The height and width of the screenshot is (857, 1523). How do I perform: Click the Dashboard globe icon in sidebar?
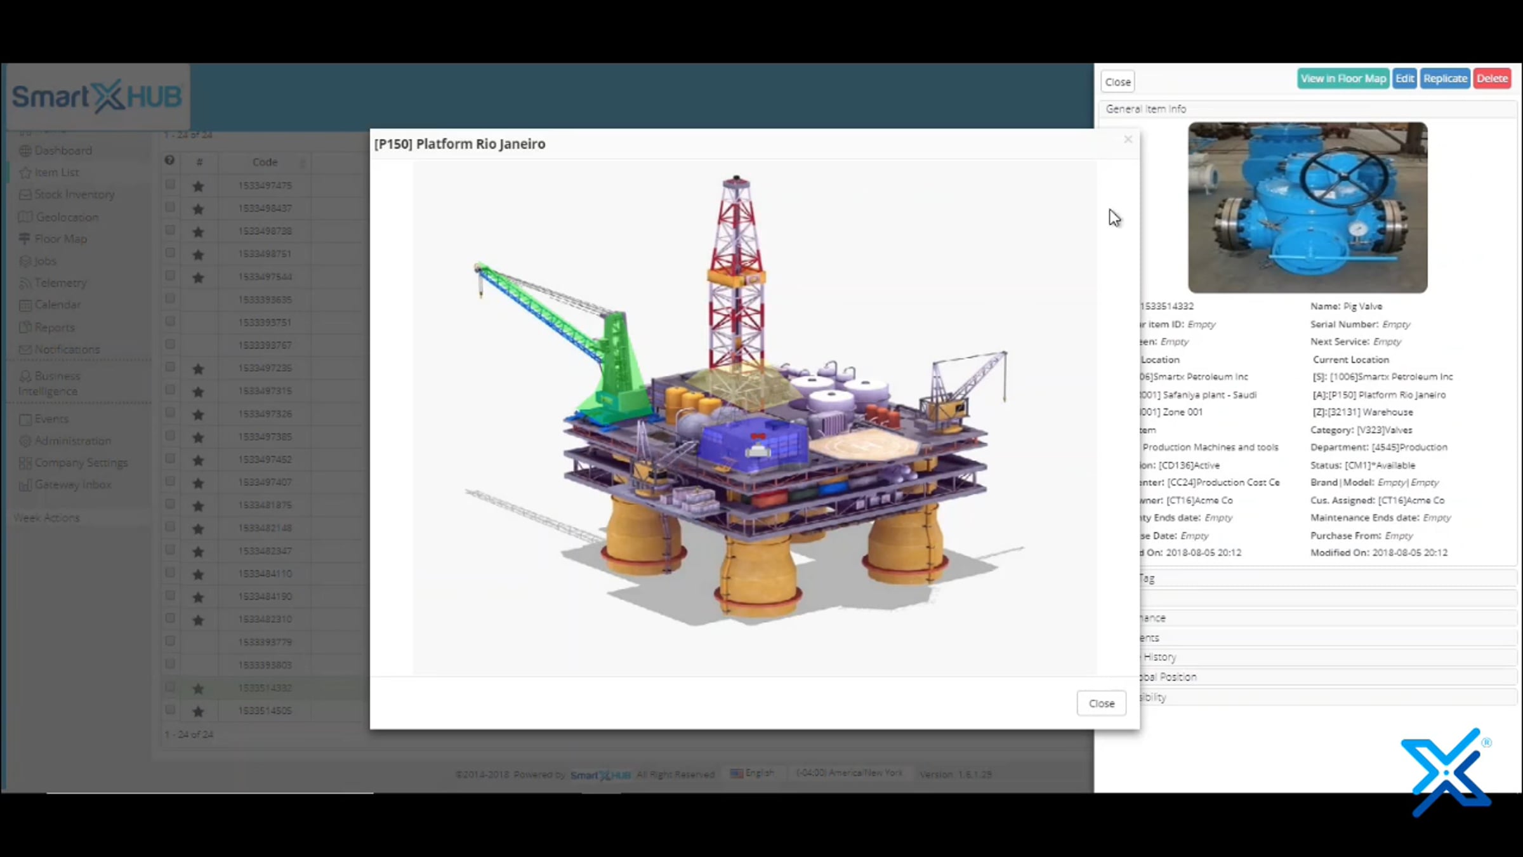point(25,150)
